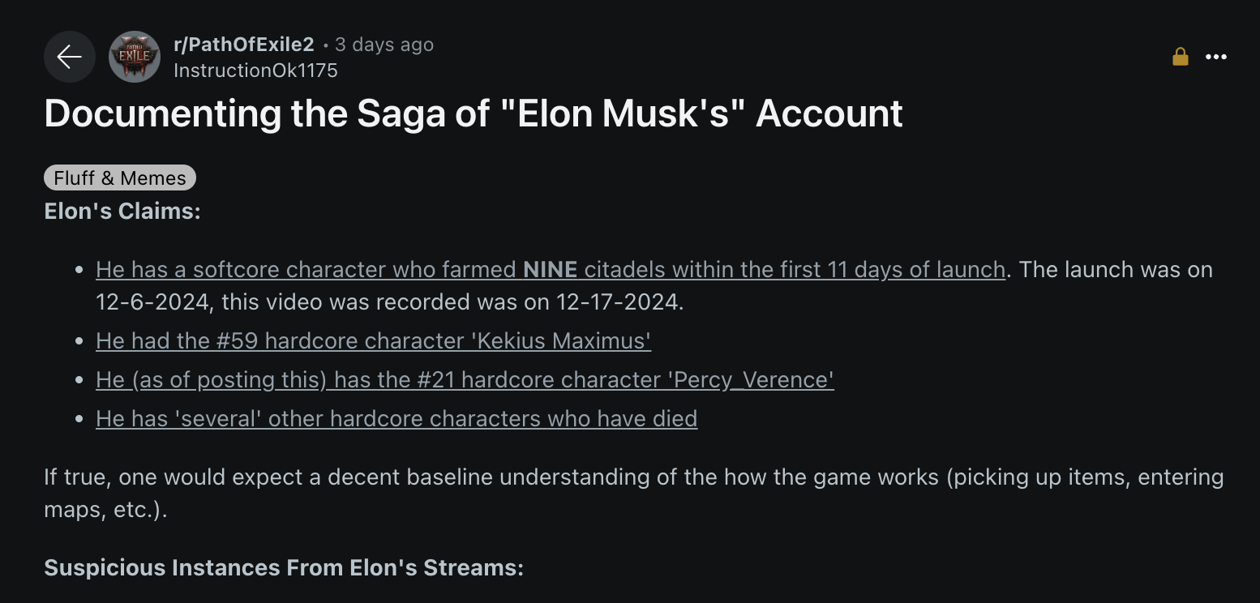This screenshot has height=603, width=1260.
Task: Select the Fluff & Memes flair tag
Action: 120,177
